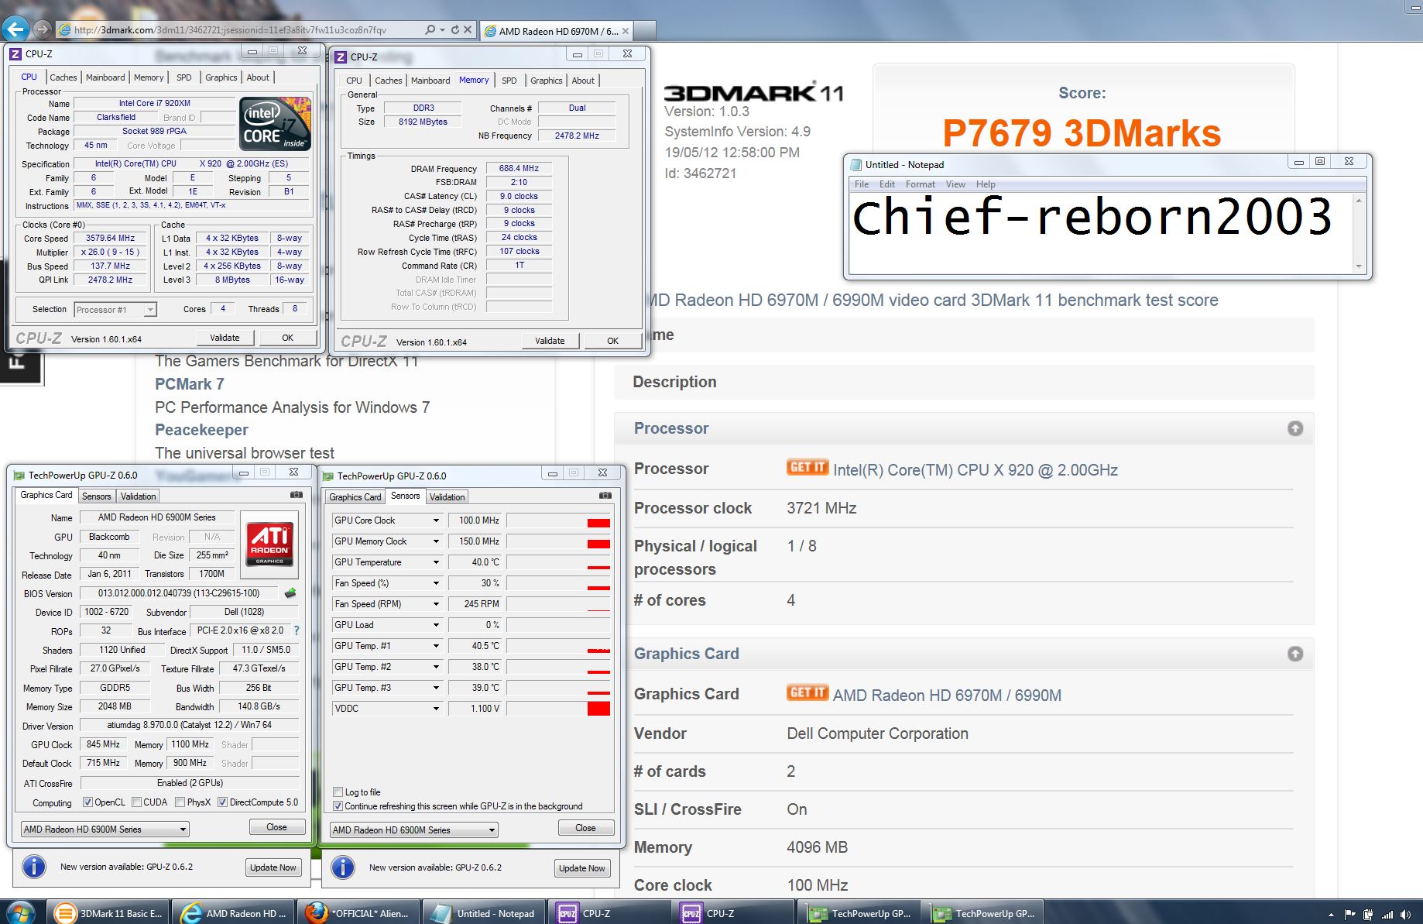Open the GPU selector dropdown in left GPU-Z
The width and height of the screenshot is (1423, 924).
[105, 829]
